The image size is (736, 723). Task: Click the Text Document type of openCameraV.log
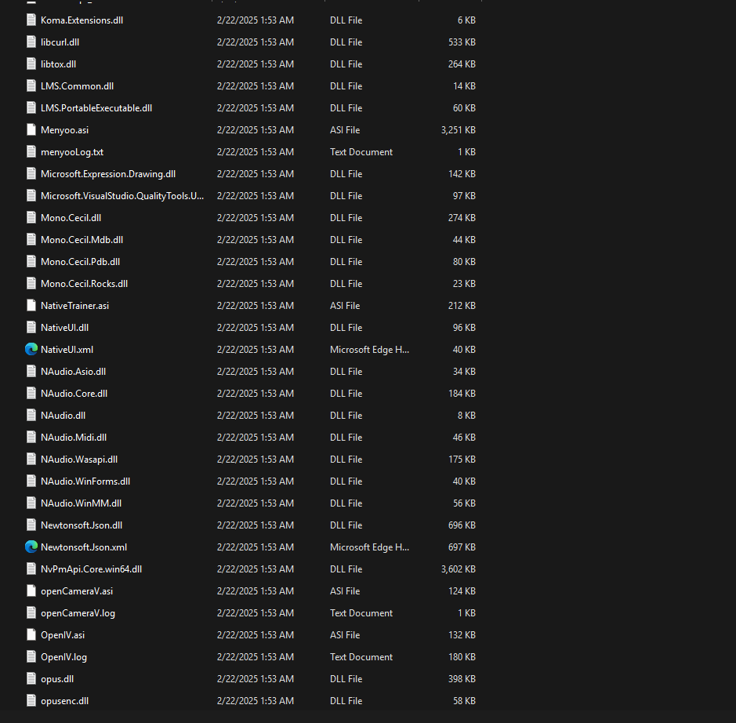361,613
